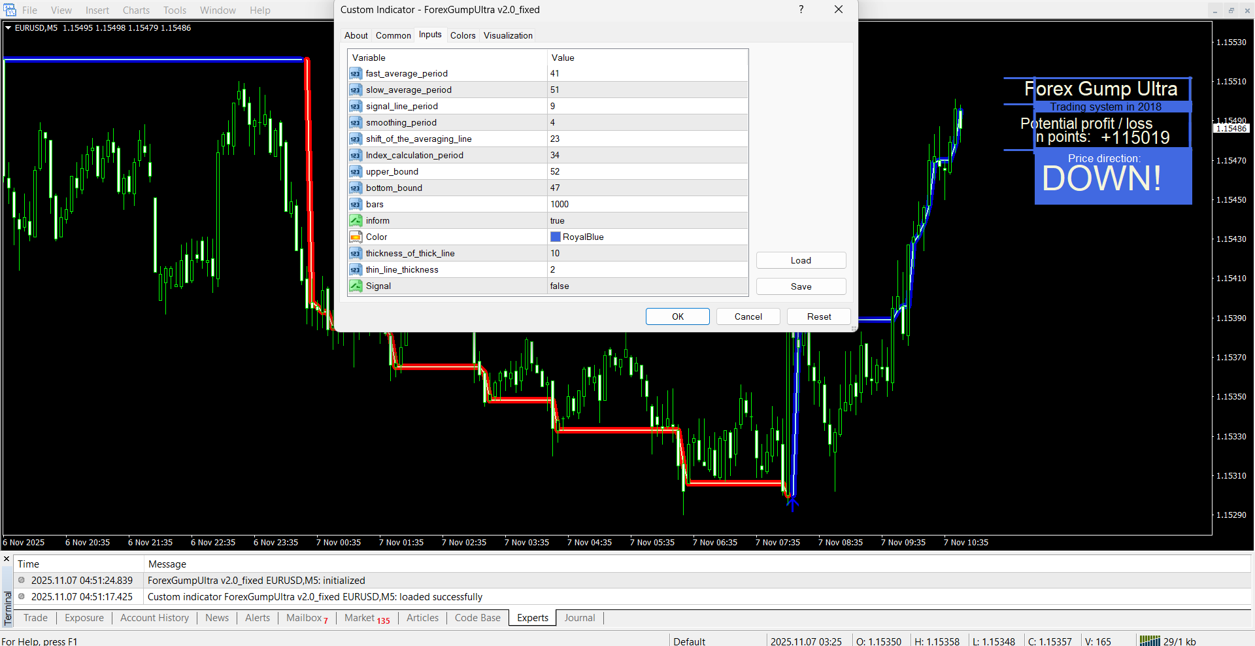This screenshot has width=1255, height=646.
Task: Click the RoyalBlue color swatch square
Action: click(556, 237)
